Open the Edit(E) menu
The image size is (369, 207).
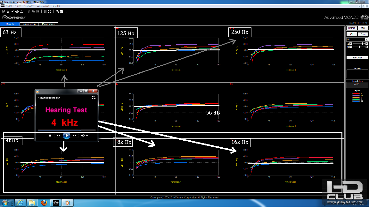pos(18,6)
